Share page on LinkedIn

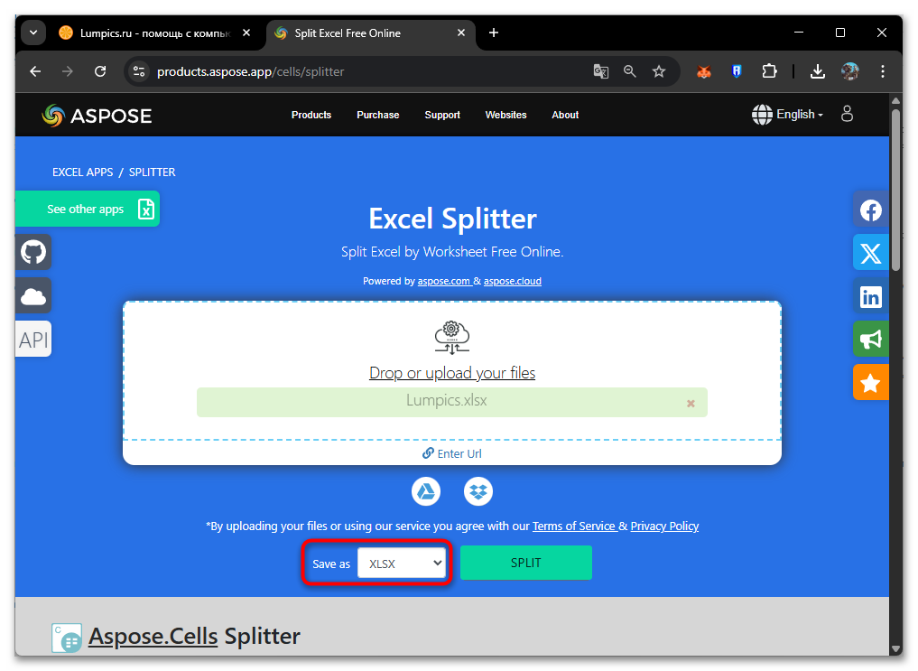(870, 296)
